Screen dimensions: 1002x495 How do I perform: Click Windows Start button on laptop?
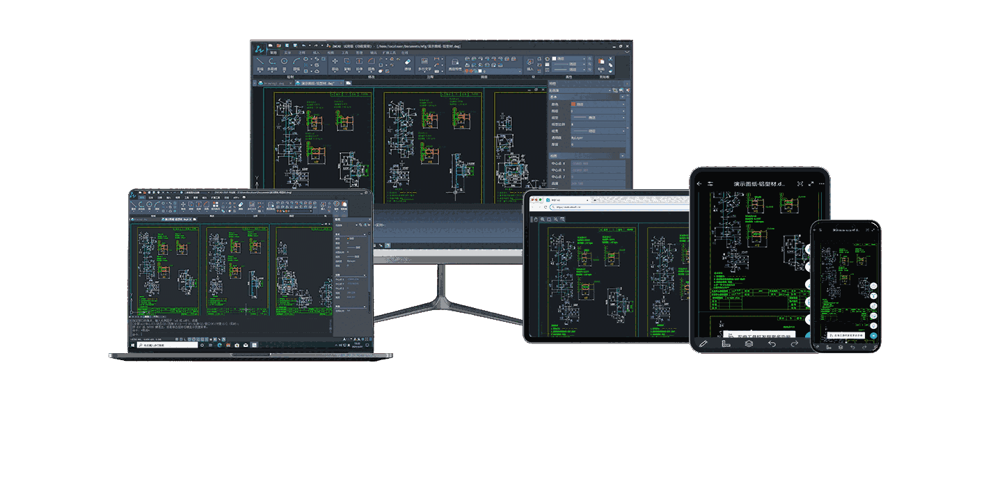coord(132,345)
